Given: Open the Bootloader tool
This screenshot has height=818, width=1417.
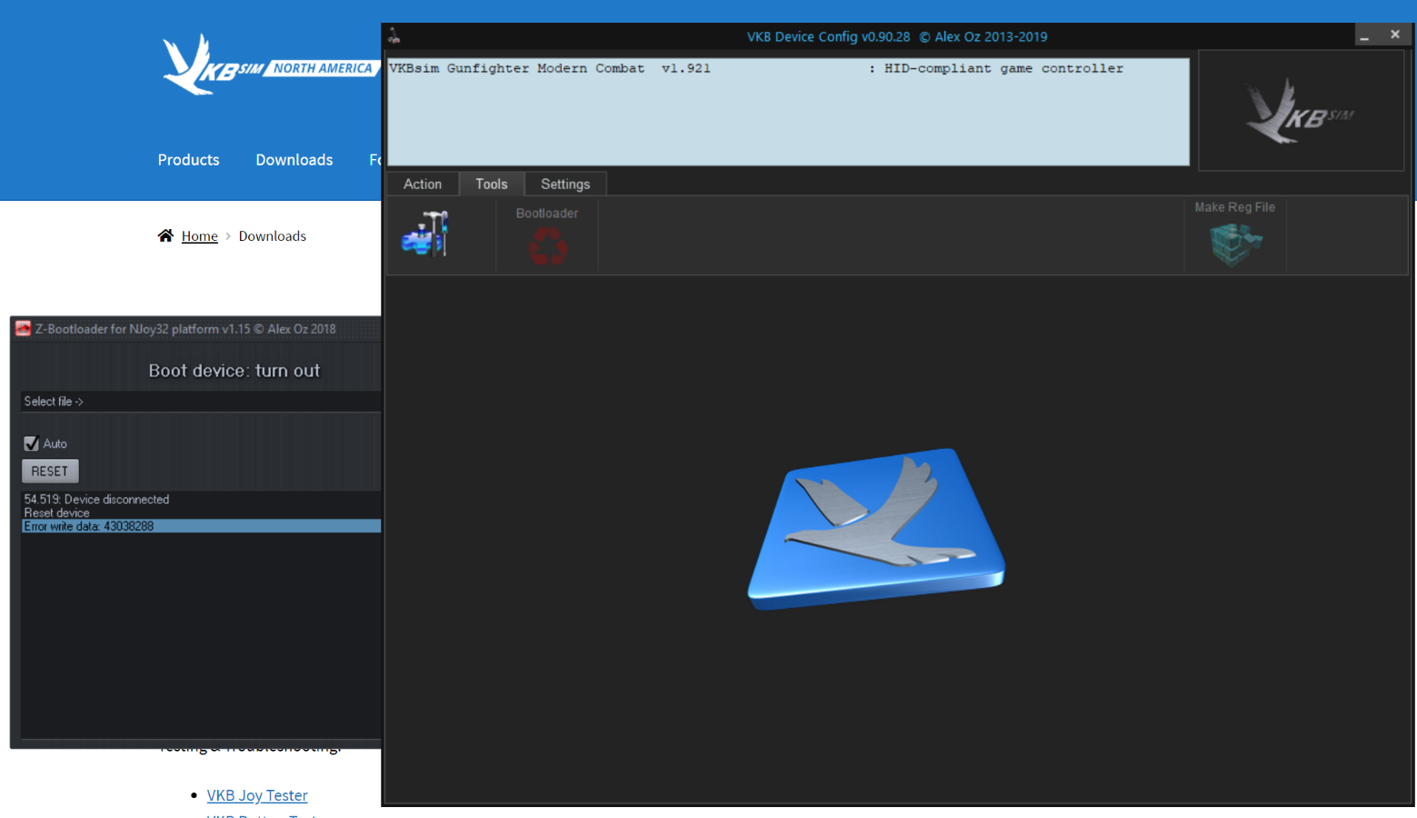Looking at the screenshot, I should tap(547, 244).
